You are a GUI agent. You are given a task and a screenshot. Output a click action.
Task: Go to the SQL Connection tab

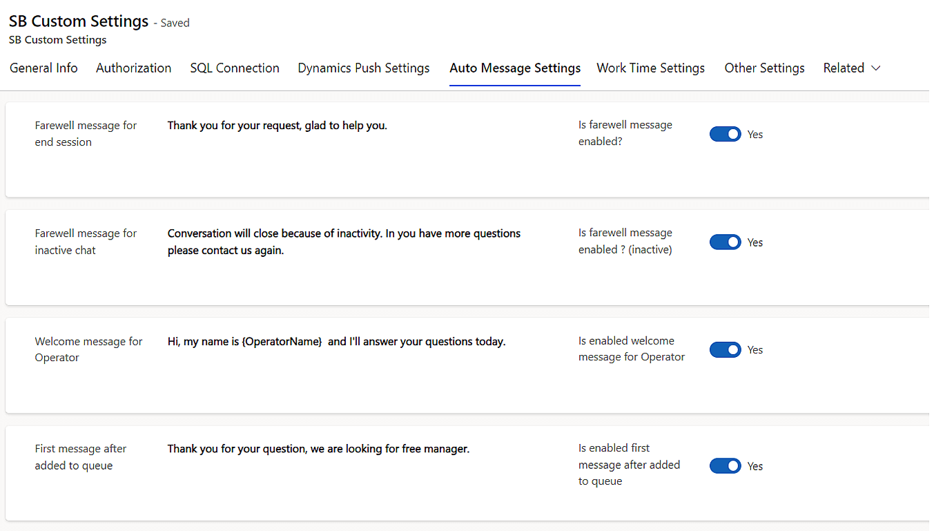(x=235, y=68)
